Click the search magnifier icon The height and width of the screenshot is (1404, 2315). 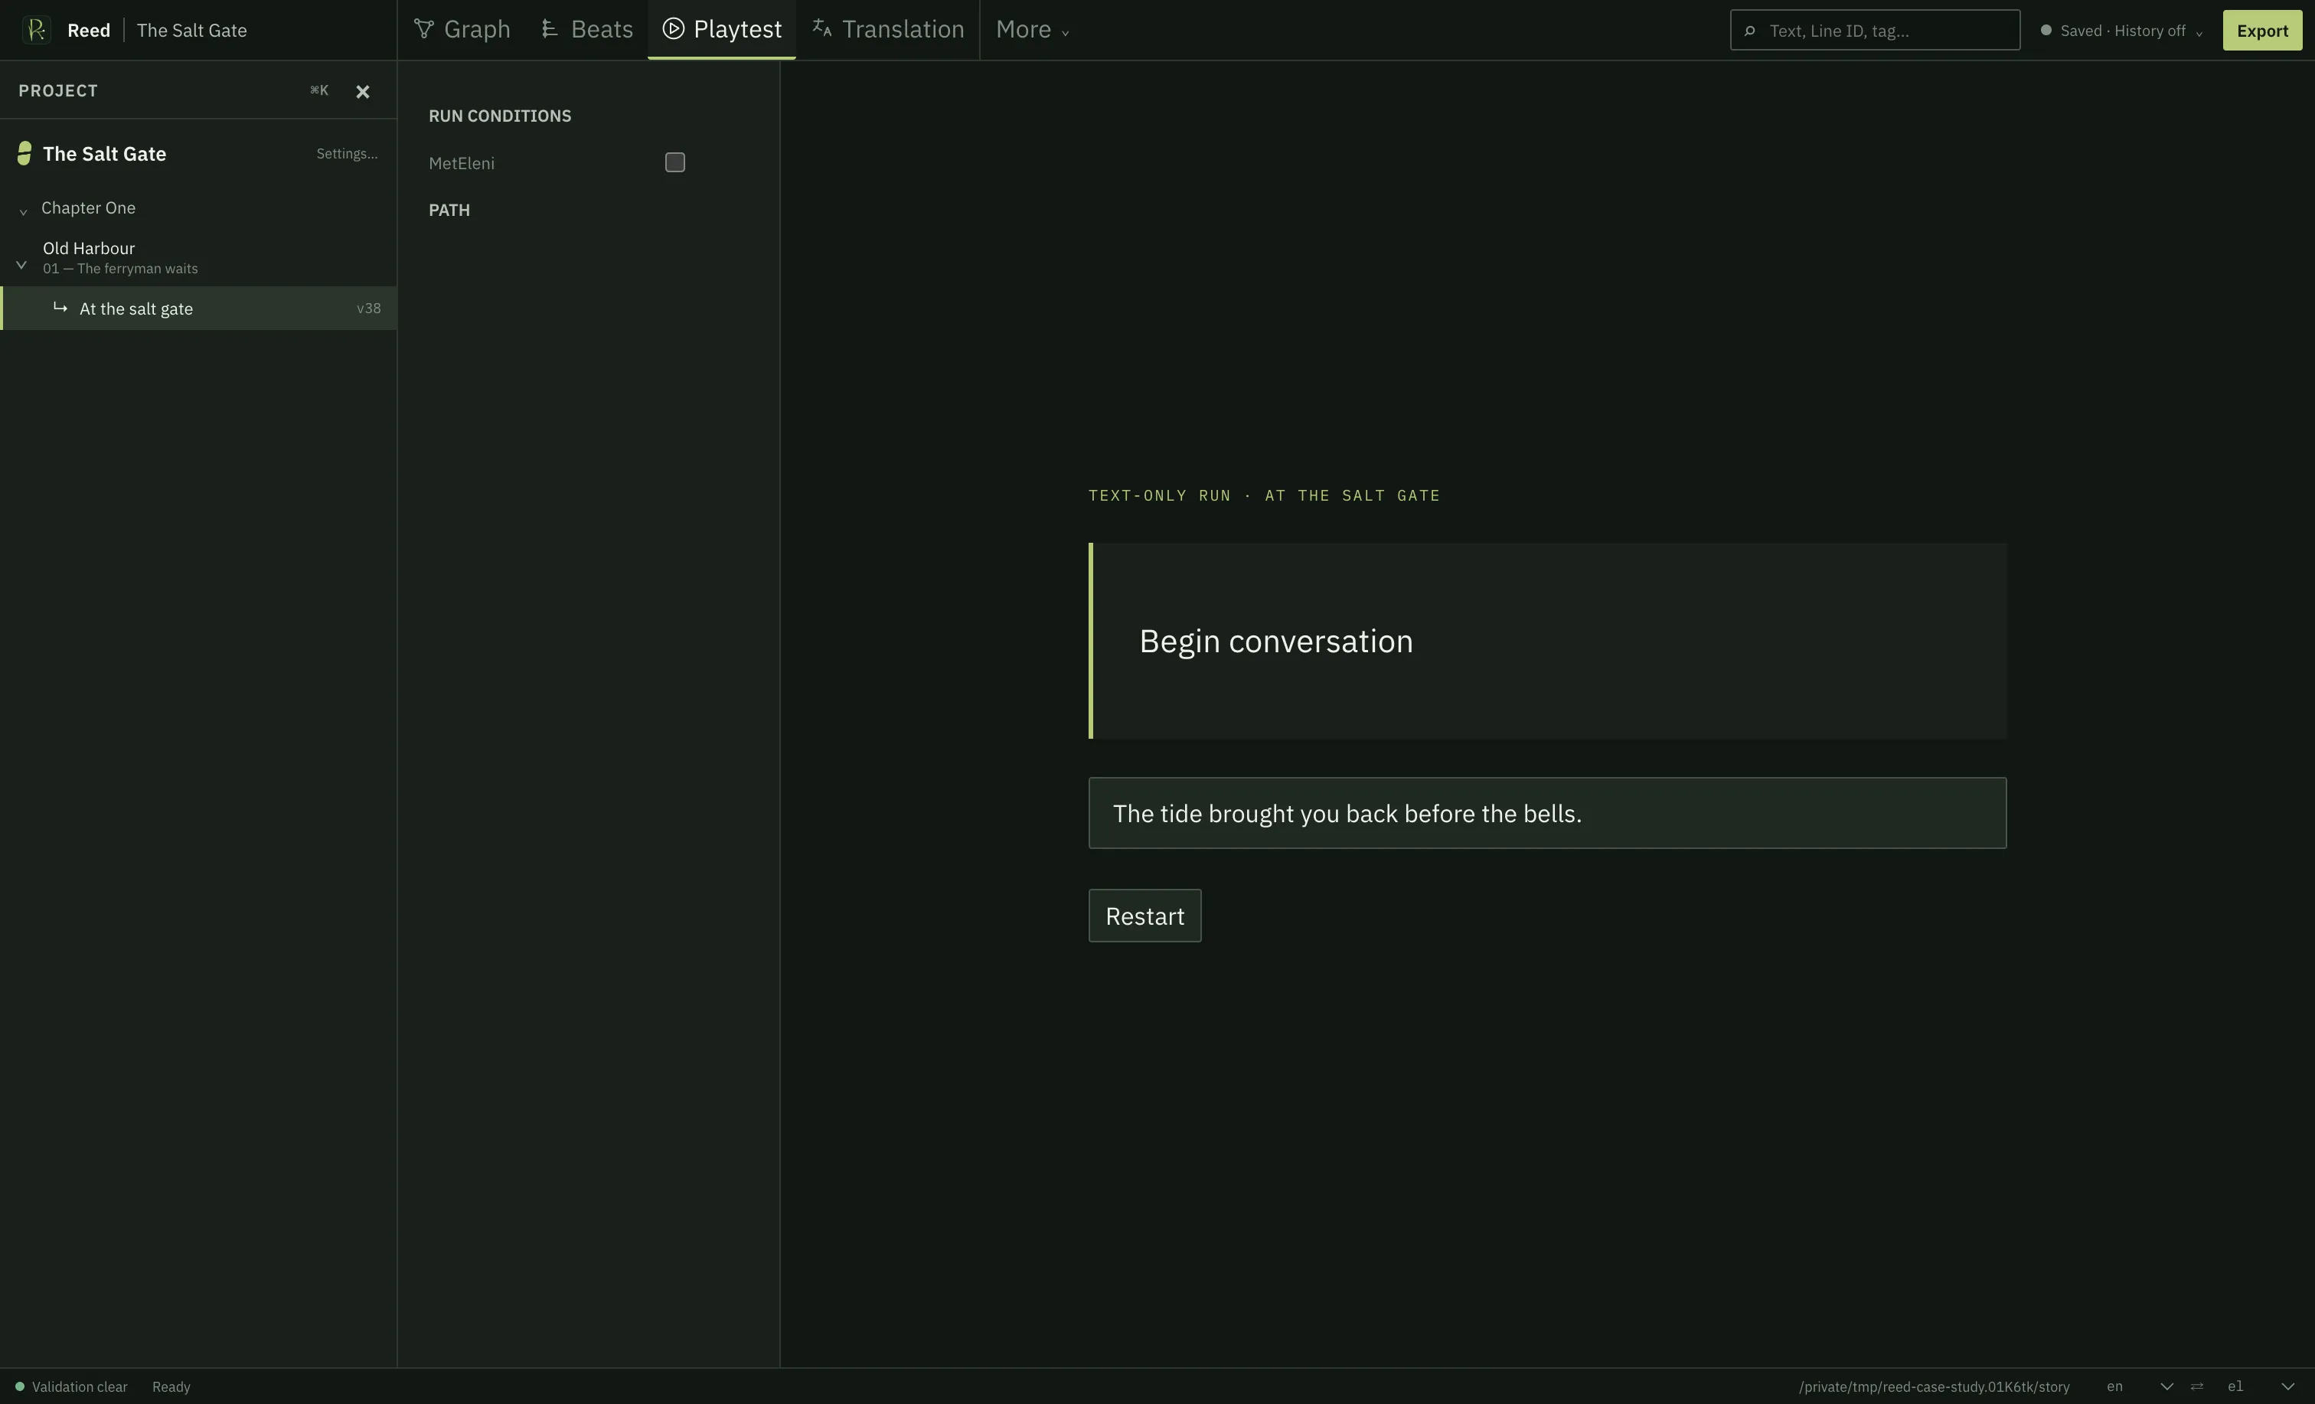1749,31
